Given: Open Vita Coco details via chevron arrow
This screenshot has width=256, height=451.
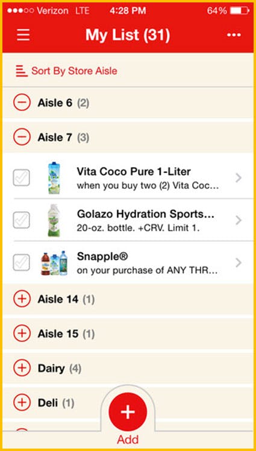Looking at the screenshot, I should 238,178.
